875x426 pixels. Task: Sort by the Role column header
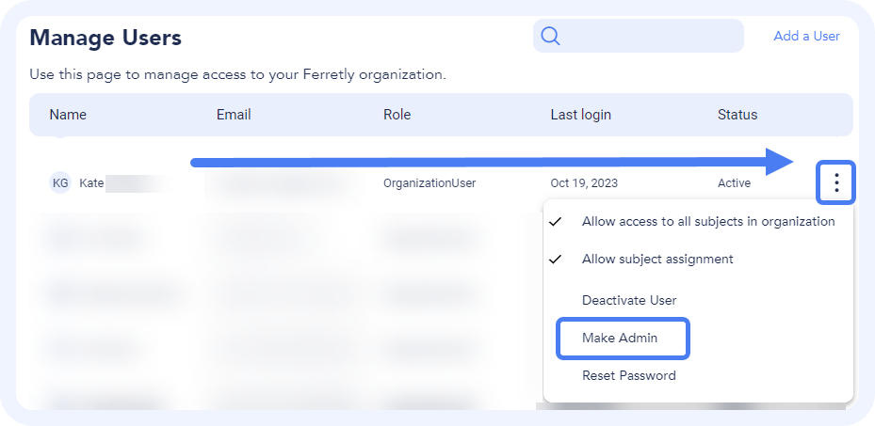tap(397, 116)
